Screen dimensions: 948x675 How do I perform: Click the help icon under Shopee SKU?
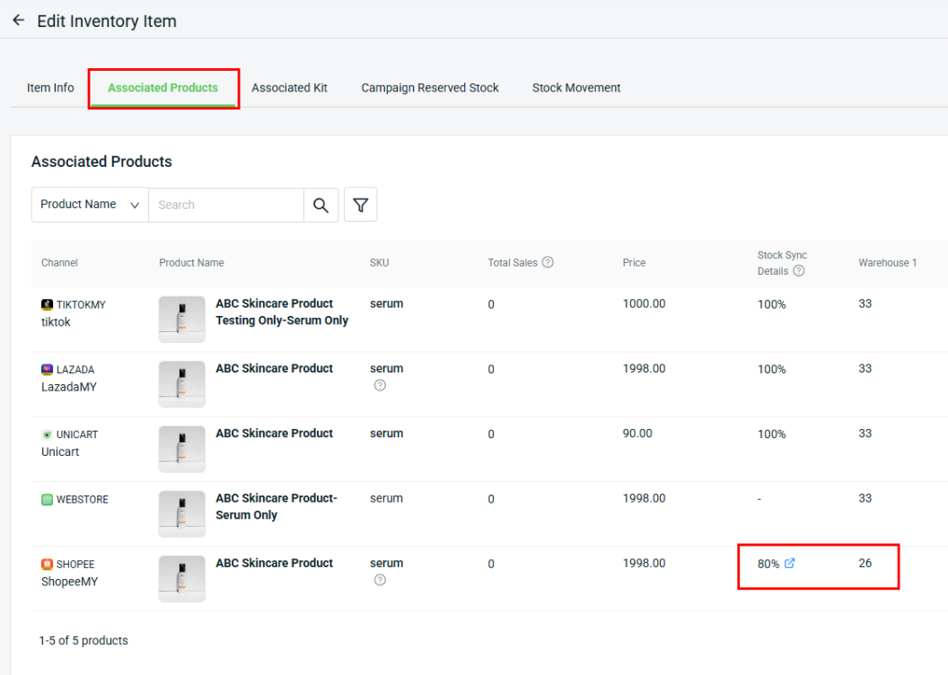[380, 580]
